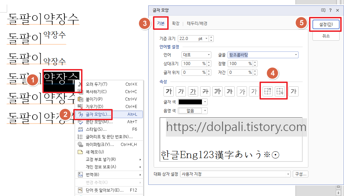Decrease 기준 크기 with down arrow
Image resolution: width=344 pixels, height=196 pixels.
tap(211, 40)
